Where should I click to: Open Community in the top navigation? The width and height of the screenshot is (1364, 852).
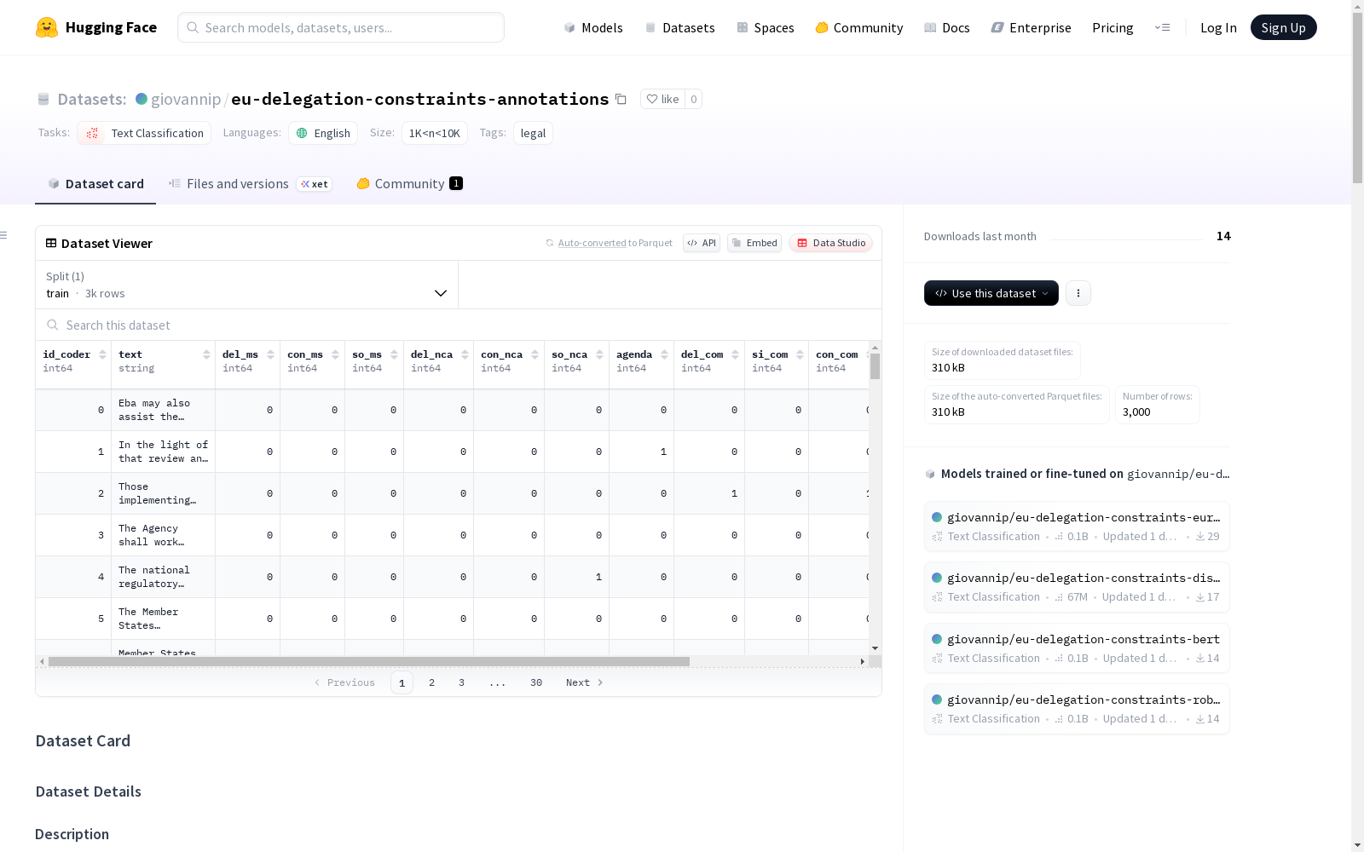click(x=859, y=27)
